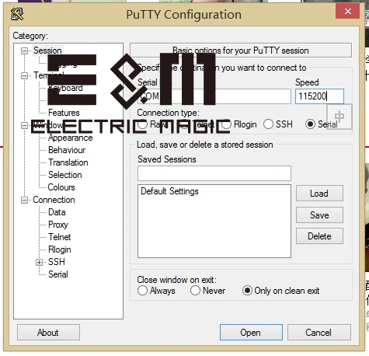Click the Speed field showing 115200

[319, 96]
